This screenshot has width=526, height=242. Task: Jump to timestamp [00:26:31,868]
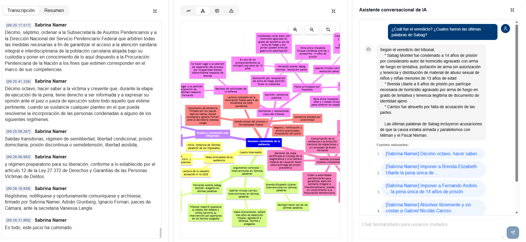click(19, 220)
